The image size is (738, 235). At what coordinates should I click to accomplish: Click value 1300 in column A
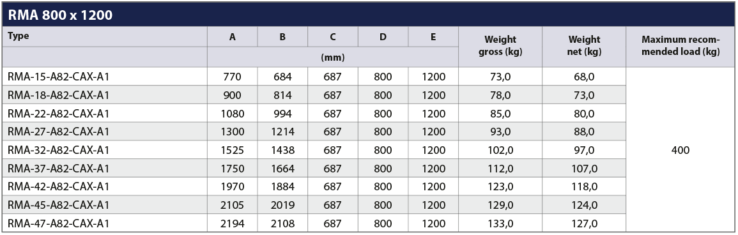[x=233, y=132]
